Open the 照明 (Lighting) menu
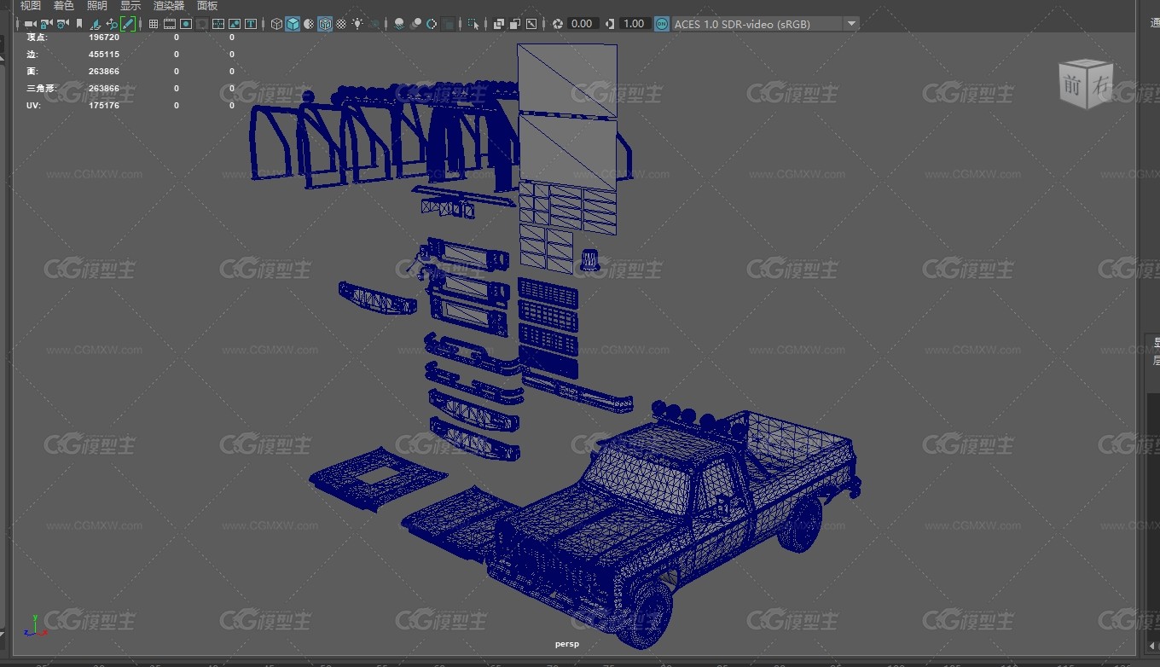Screen dimensions: 1160x667 point(97,5)
